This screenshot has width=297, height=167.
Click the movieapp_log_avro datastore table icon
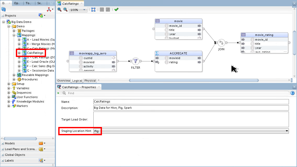[x=72, y=53]
